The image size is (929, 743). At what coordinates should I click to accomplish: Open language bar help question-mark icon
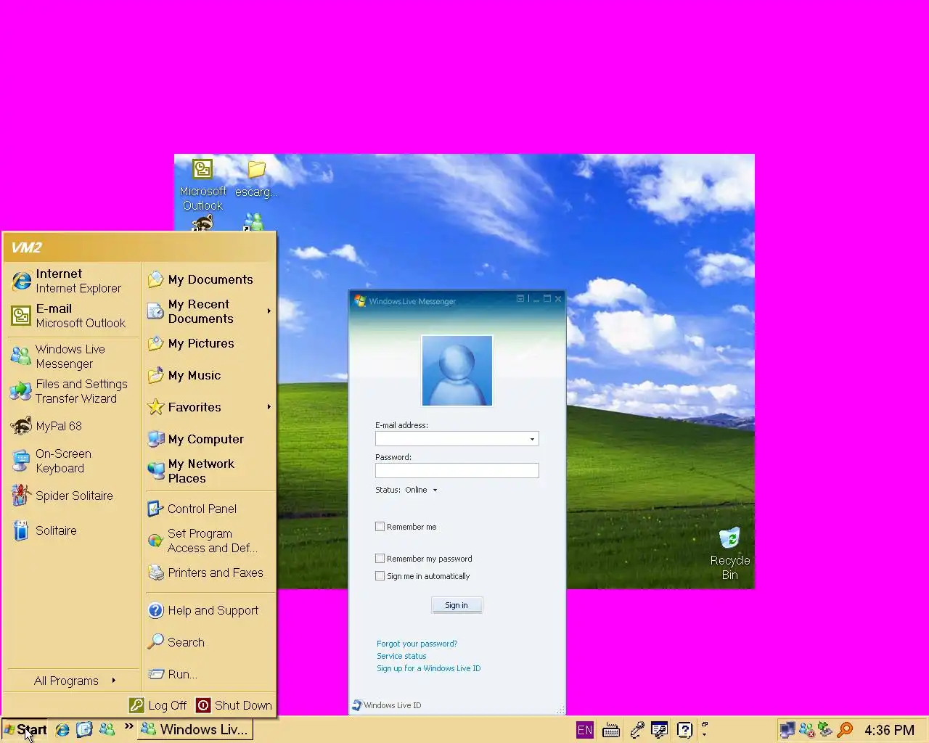click(684, 730)
